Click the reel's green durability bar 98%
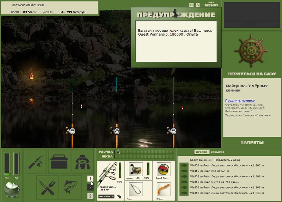This screenshot has width=282, height=202. tap(148, 169)
